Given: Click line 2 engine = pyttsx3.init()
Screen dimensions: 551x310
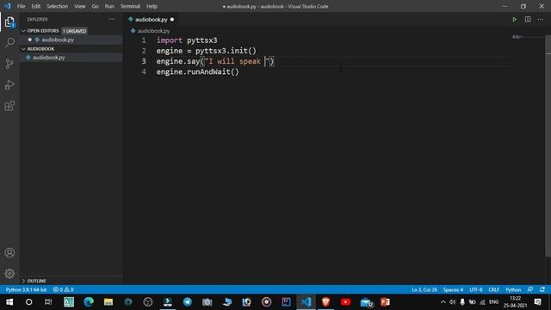Looking at the screenshot, I should (207, 51).
